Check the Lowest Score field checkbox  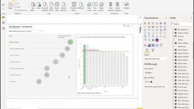173,97
